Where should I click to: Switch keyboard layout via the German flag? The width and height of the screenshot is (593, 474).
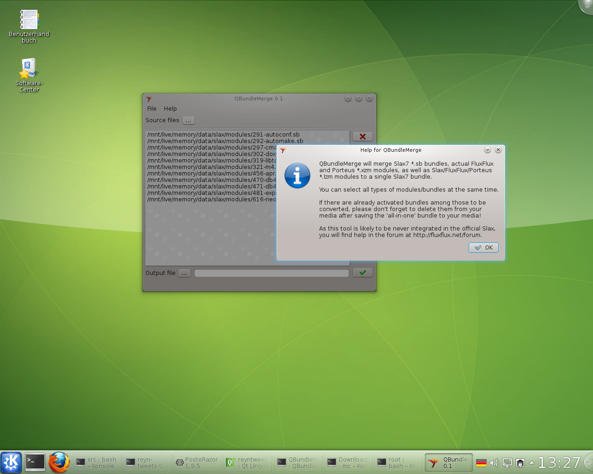tap(481, 462)
